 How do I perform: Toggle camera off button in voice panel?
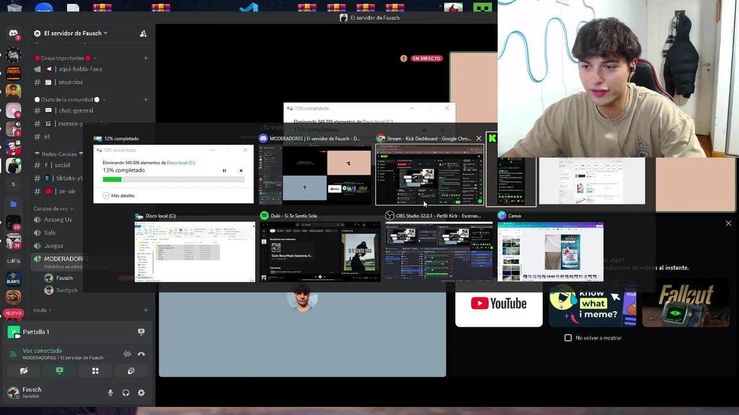coord(24,371)
